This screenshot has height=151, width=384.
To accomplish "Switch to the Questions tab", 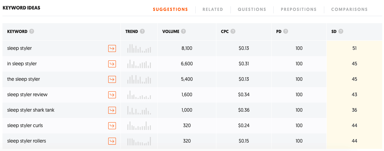I will (x=252, y=9).
